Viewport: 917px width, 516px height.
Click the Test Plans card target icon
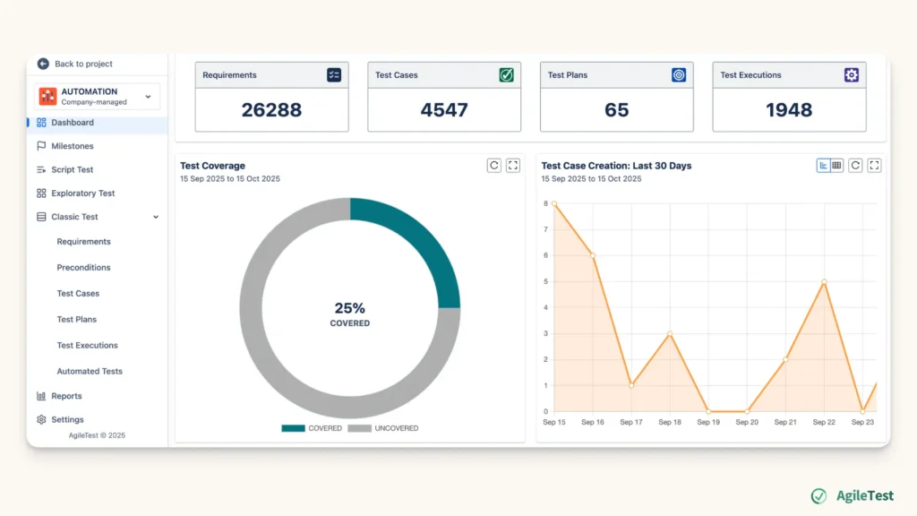point(679,75)
